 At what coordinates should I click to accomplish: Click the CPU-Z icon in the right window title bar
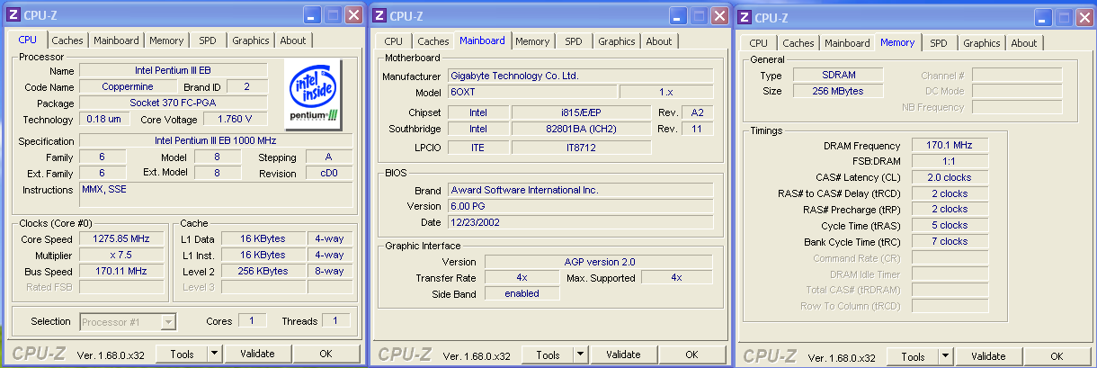(745, 18)
